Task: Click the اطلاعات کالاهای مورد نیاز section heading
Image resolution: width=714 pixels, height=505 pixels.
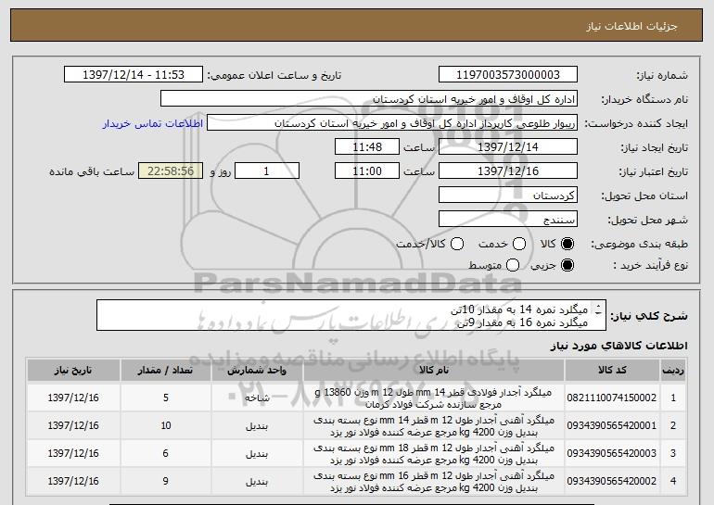Action: [x=618, y=347]
